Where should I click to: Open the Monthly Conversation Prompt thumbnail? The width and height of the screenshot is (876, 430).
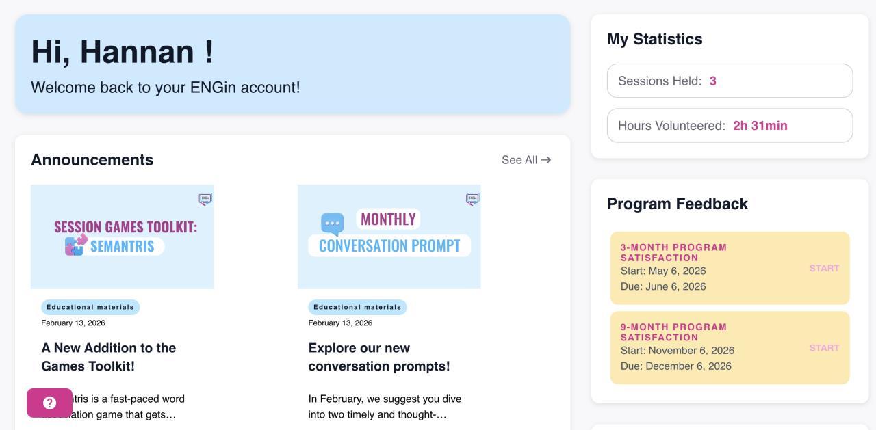click(389, 237)
